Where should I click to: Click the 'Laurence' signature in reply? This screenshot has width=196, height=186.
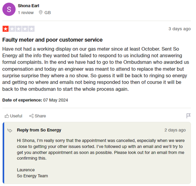(x=26, y=170)
